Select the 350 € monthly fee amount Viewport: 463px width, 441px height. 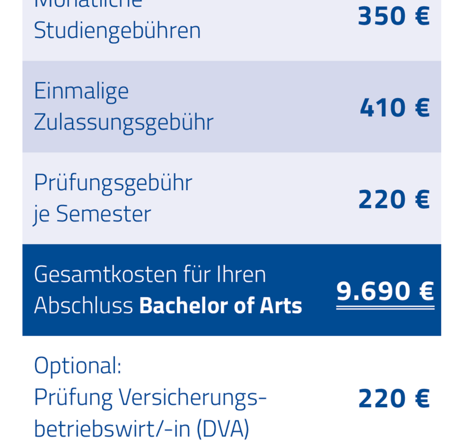click(393, 17)
